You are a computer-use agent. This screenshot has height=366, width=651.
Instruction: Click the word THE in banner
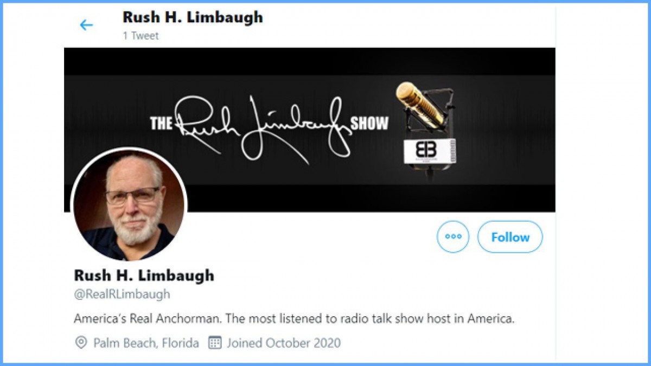click(161, 124)
